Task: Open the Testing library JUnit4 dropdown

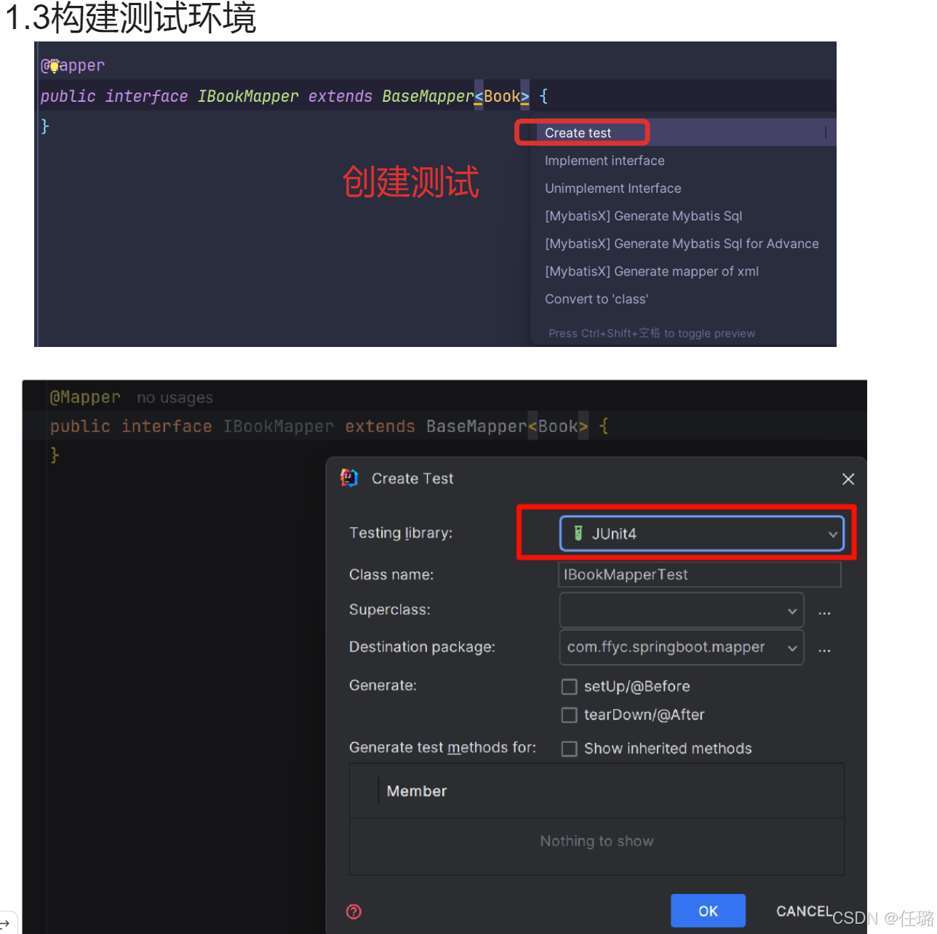Action: point(701,534)
